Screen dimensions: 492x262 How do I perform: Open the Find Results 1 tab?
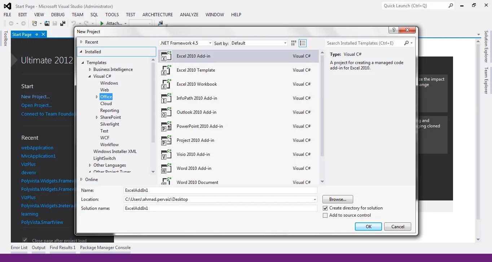[63, 248]
